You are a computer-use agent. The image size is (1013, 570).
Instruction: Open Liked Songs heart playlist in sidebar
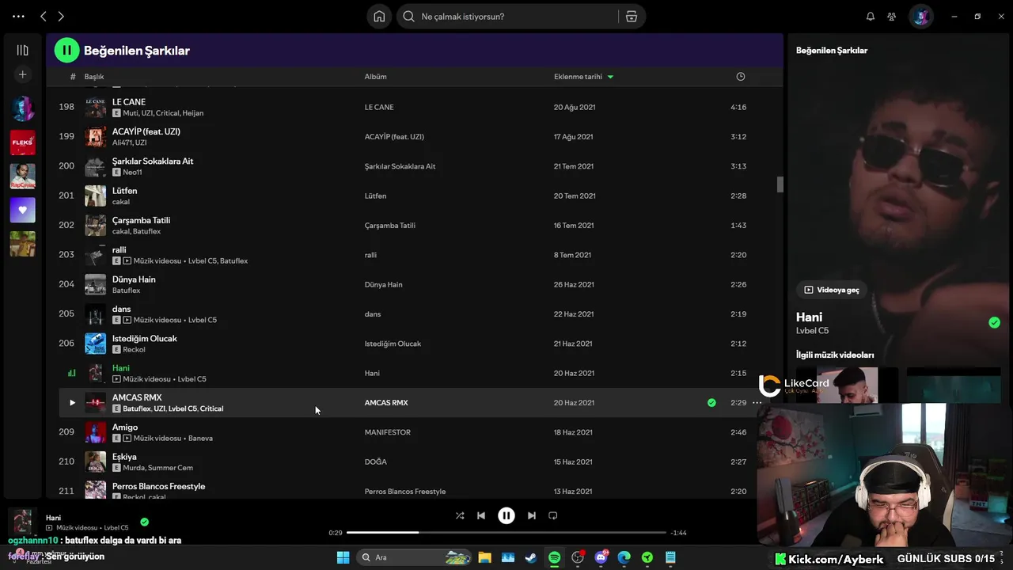coord(22,210)
